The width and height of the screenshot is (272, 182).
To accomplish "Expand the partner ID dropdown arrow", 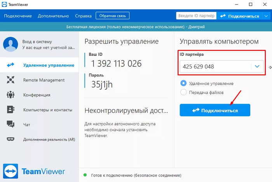I will (x=257, y=66).
